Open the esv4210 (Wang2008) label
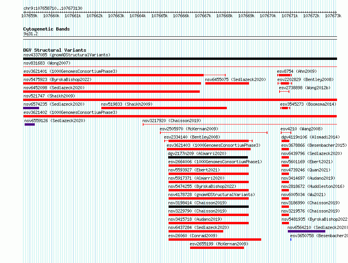 pos(301,129)
